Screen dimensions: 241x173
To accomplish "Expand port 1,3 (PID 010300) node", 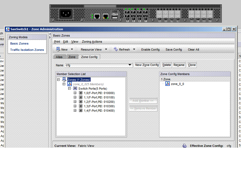I will [75, 106].
